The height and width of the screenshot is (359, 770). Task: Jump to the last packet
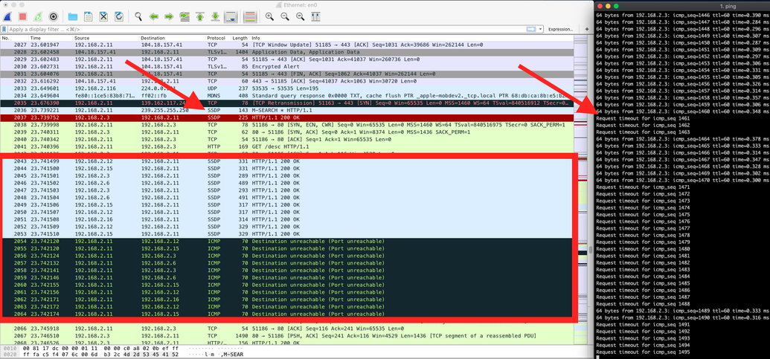click(x=214, y=16)
